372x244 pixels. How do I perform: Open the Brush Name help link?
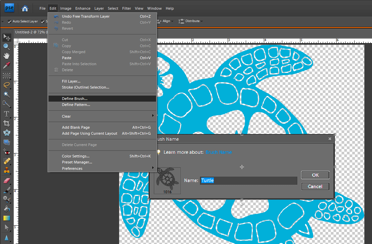[219, 152]
